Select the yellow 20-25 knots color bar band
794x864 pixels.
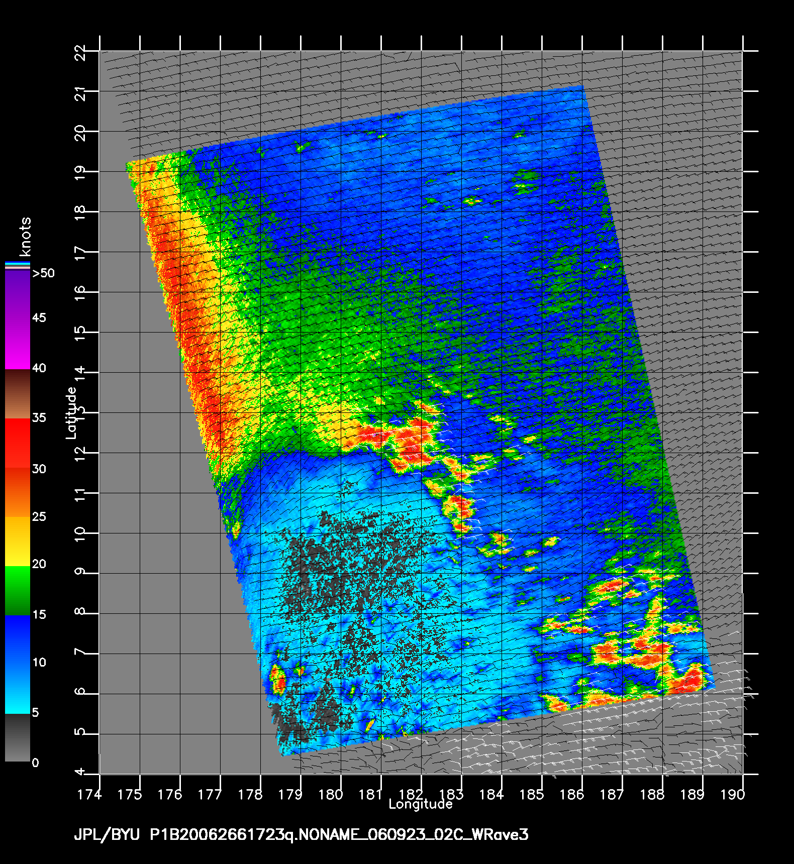18,542
